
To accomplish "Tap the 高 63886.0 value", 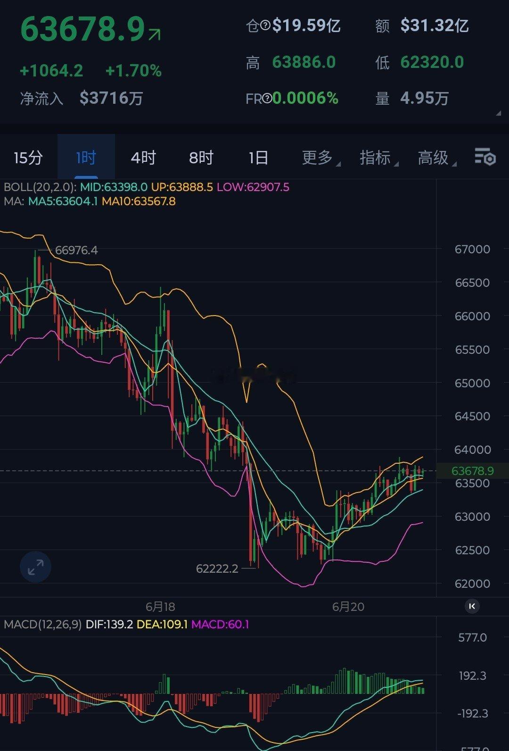I will [304, 62].
